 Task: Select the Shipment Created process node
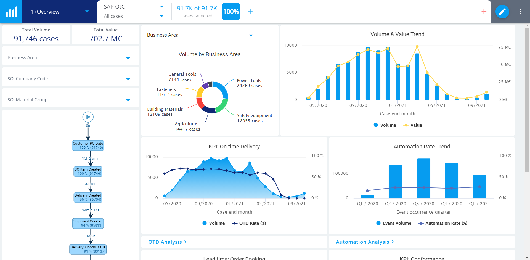pos(88,223)
